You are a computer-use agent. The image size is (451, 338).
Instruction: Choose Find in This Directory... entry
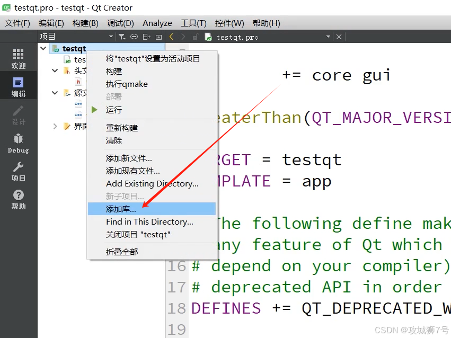pos(152,221)
